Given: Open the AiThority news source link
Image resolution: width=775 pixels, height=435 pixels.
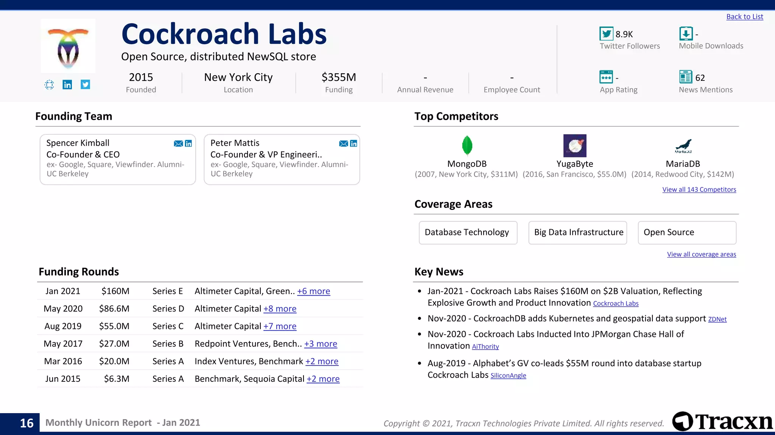Looking at the screenshot, I should pos(485,347).
